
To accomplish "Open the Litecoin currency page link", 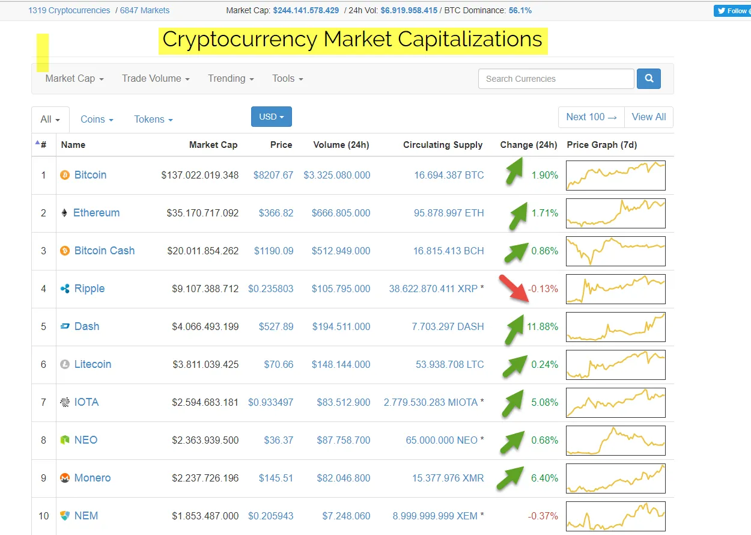I will tap(93, 365).
